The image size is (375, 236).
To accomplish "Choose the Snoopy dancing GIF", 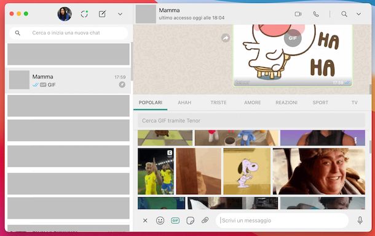I will pos(247,171).
